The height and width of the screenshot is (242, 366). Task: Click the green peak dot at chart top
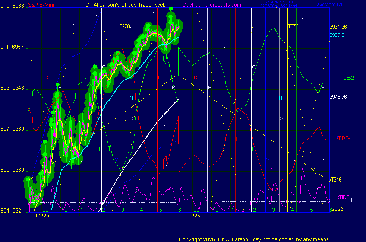(x=171, y=9)
